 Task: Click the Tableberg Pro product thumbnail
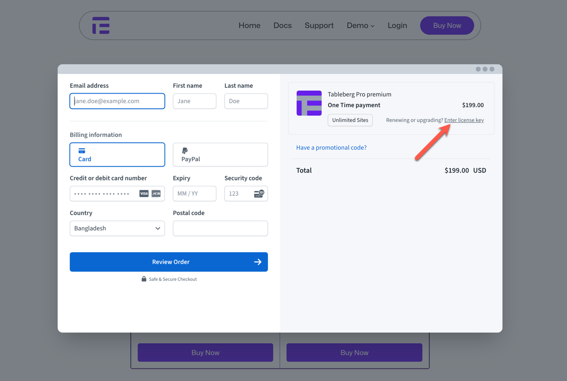[309, 103]
